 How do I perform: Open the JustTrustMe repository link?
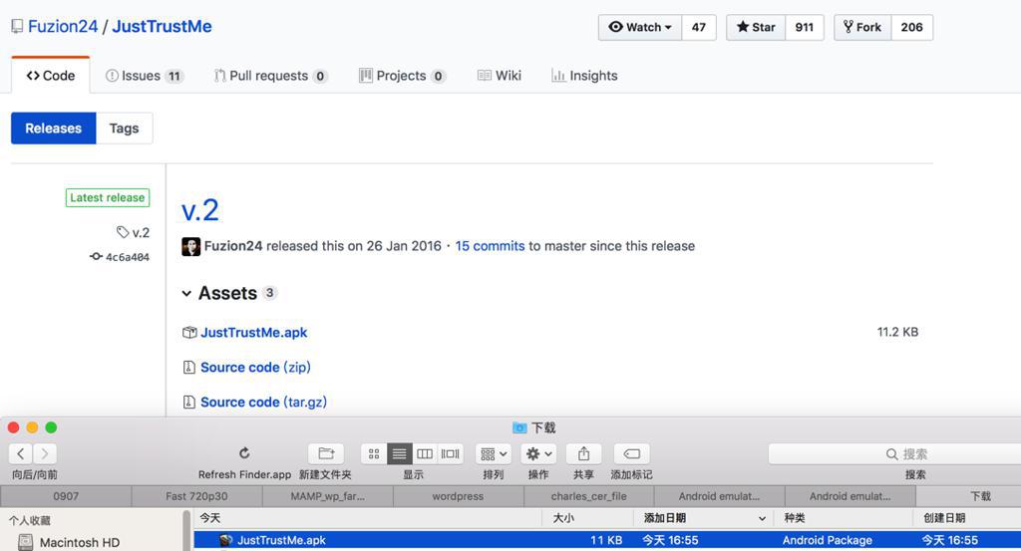click(162, 27)
